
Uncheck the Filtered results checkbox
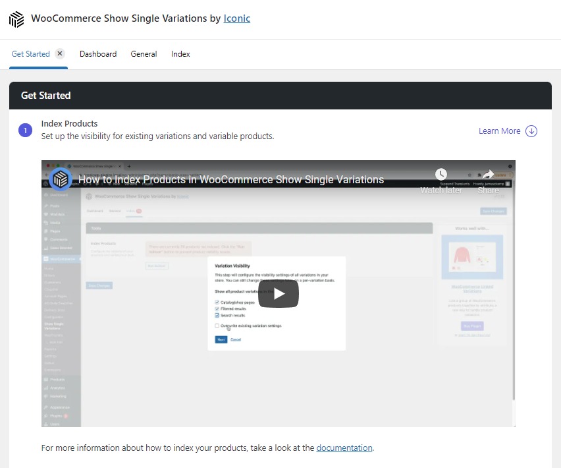coord(217,308)
